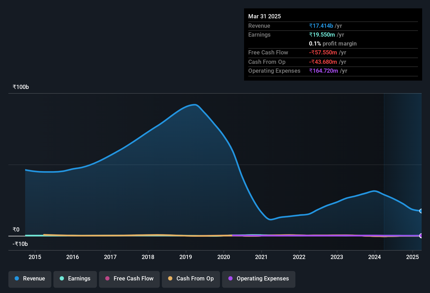The width and height of the screenshot is (430, 293).
Task: Click the Mar 31 2025 tooltip date
Action: [264, 16]
